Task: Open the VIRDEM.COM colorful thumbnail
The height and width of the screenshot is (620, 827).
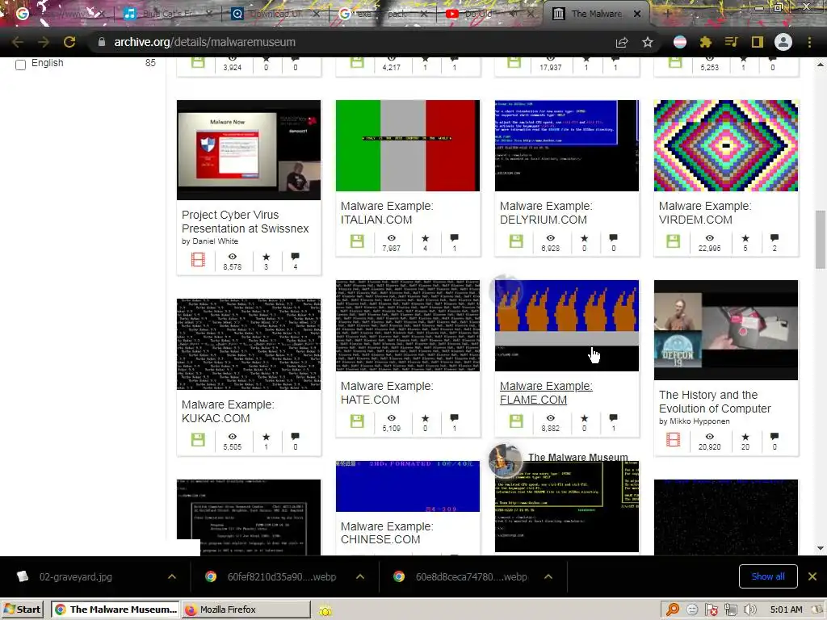Action: click(726, 145)
